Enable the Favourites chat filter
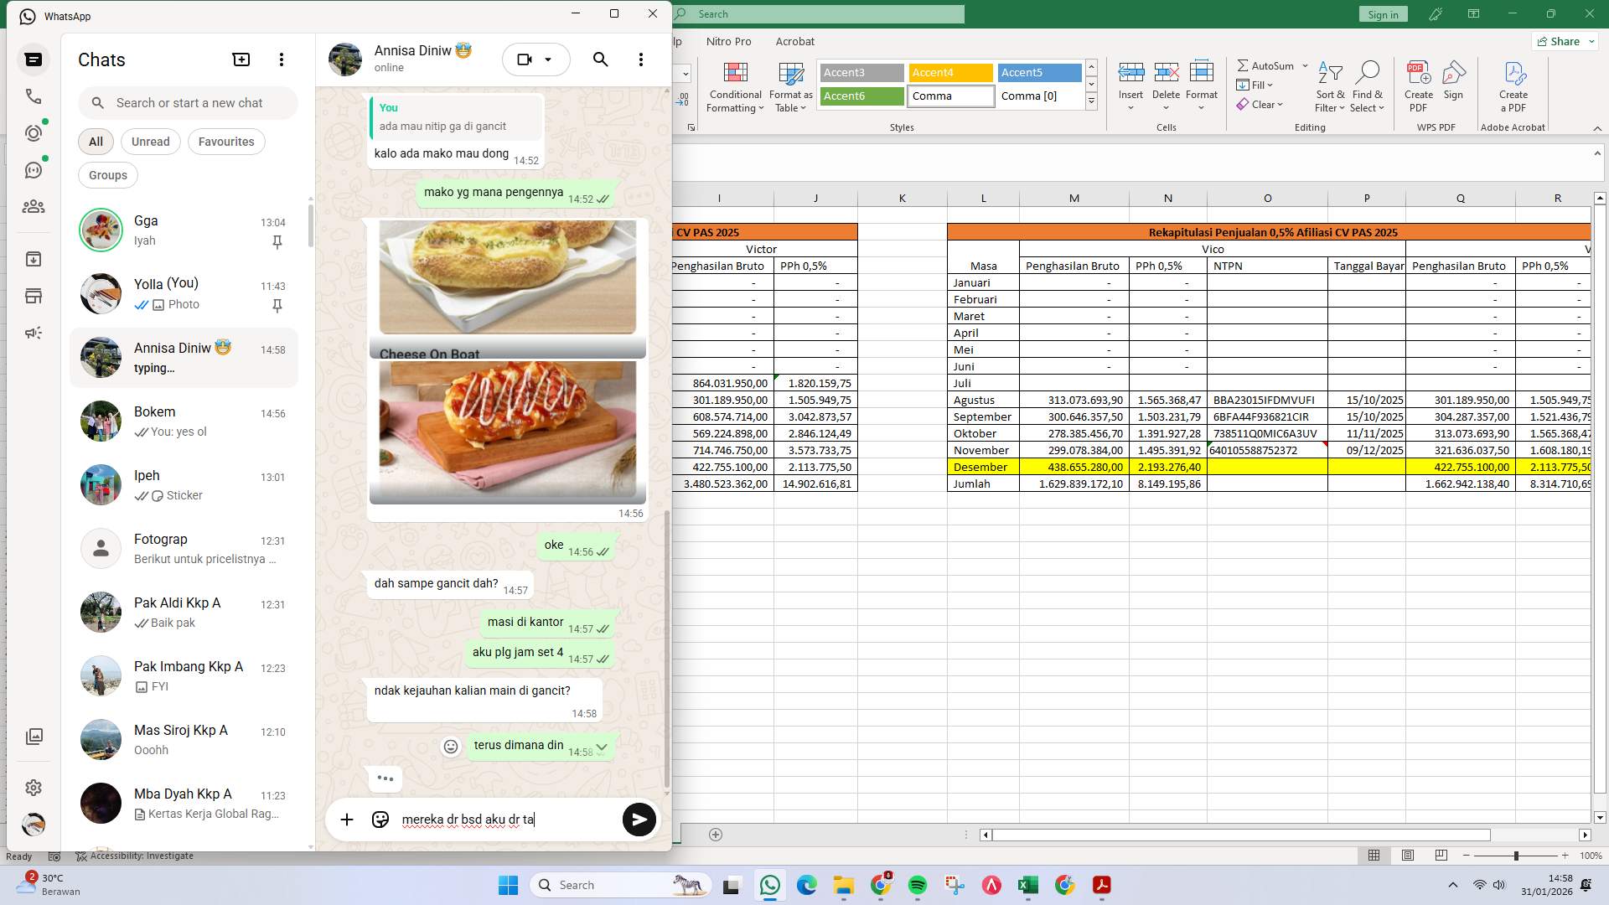 click(226, 142)
